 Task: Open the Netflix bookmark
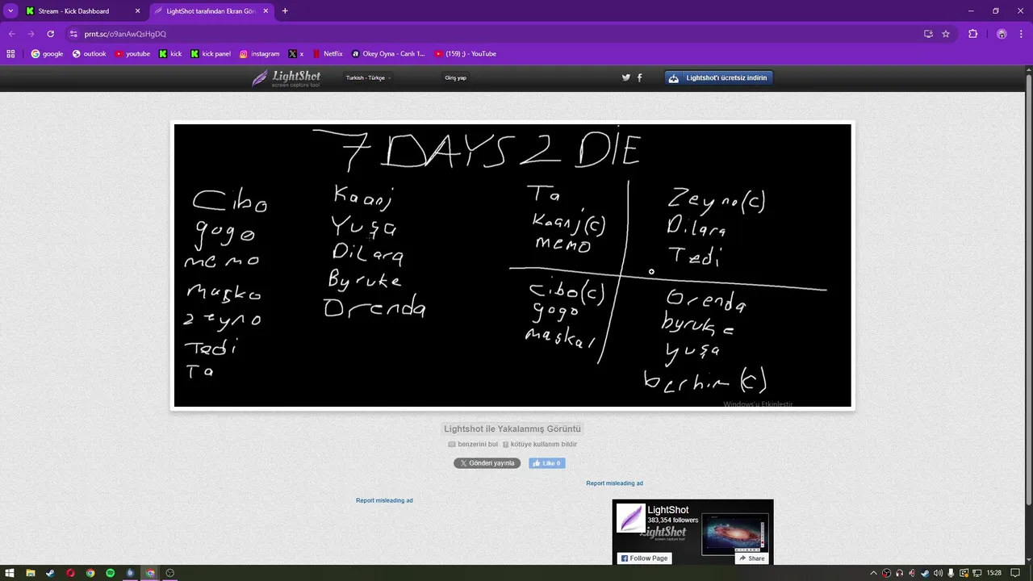(328, 54)
